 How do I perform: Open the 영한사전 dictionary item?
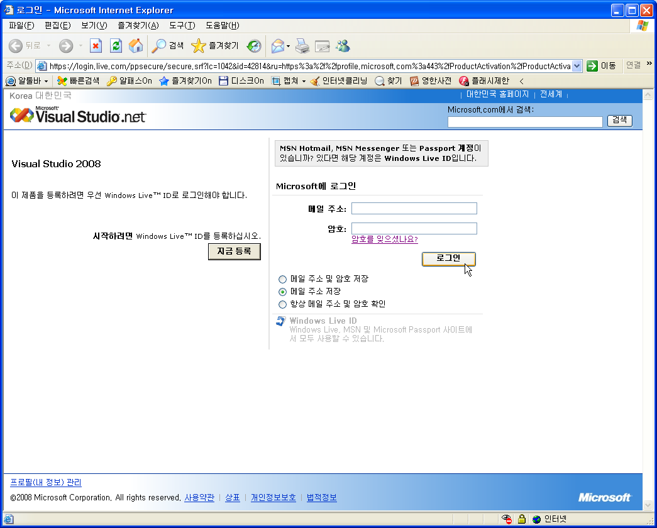point(430,81)
